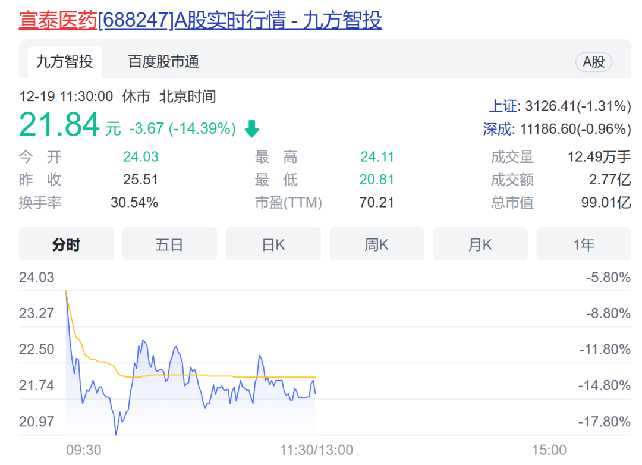Click the 15:00 time axis label
The image size is (642, 465).
click(549, 450)
